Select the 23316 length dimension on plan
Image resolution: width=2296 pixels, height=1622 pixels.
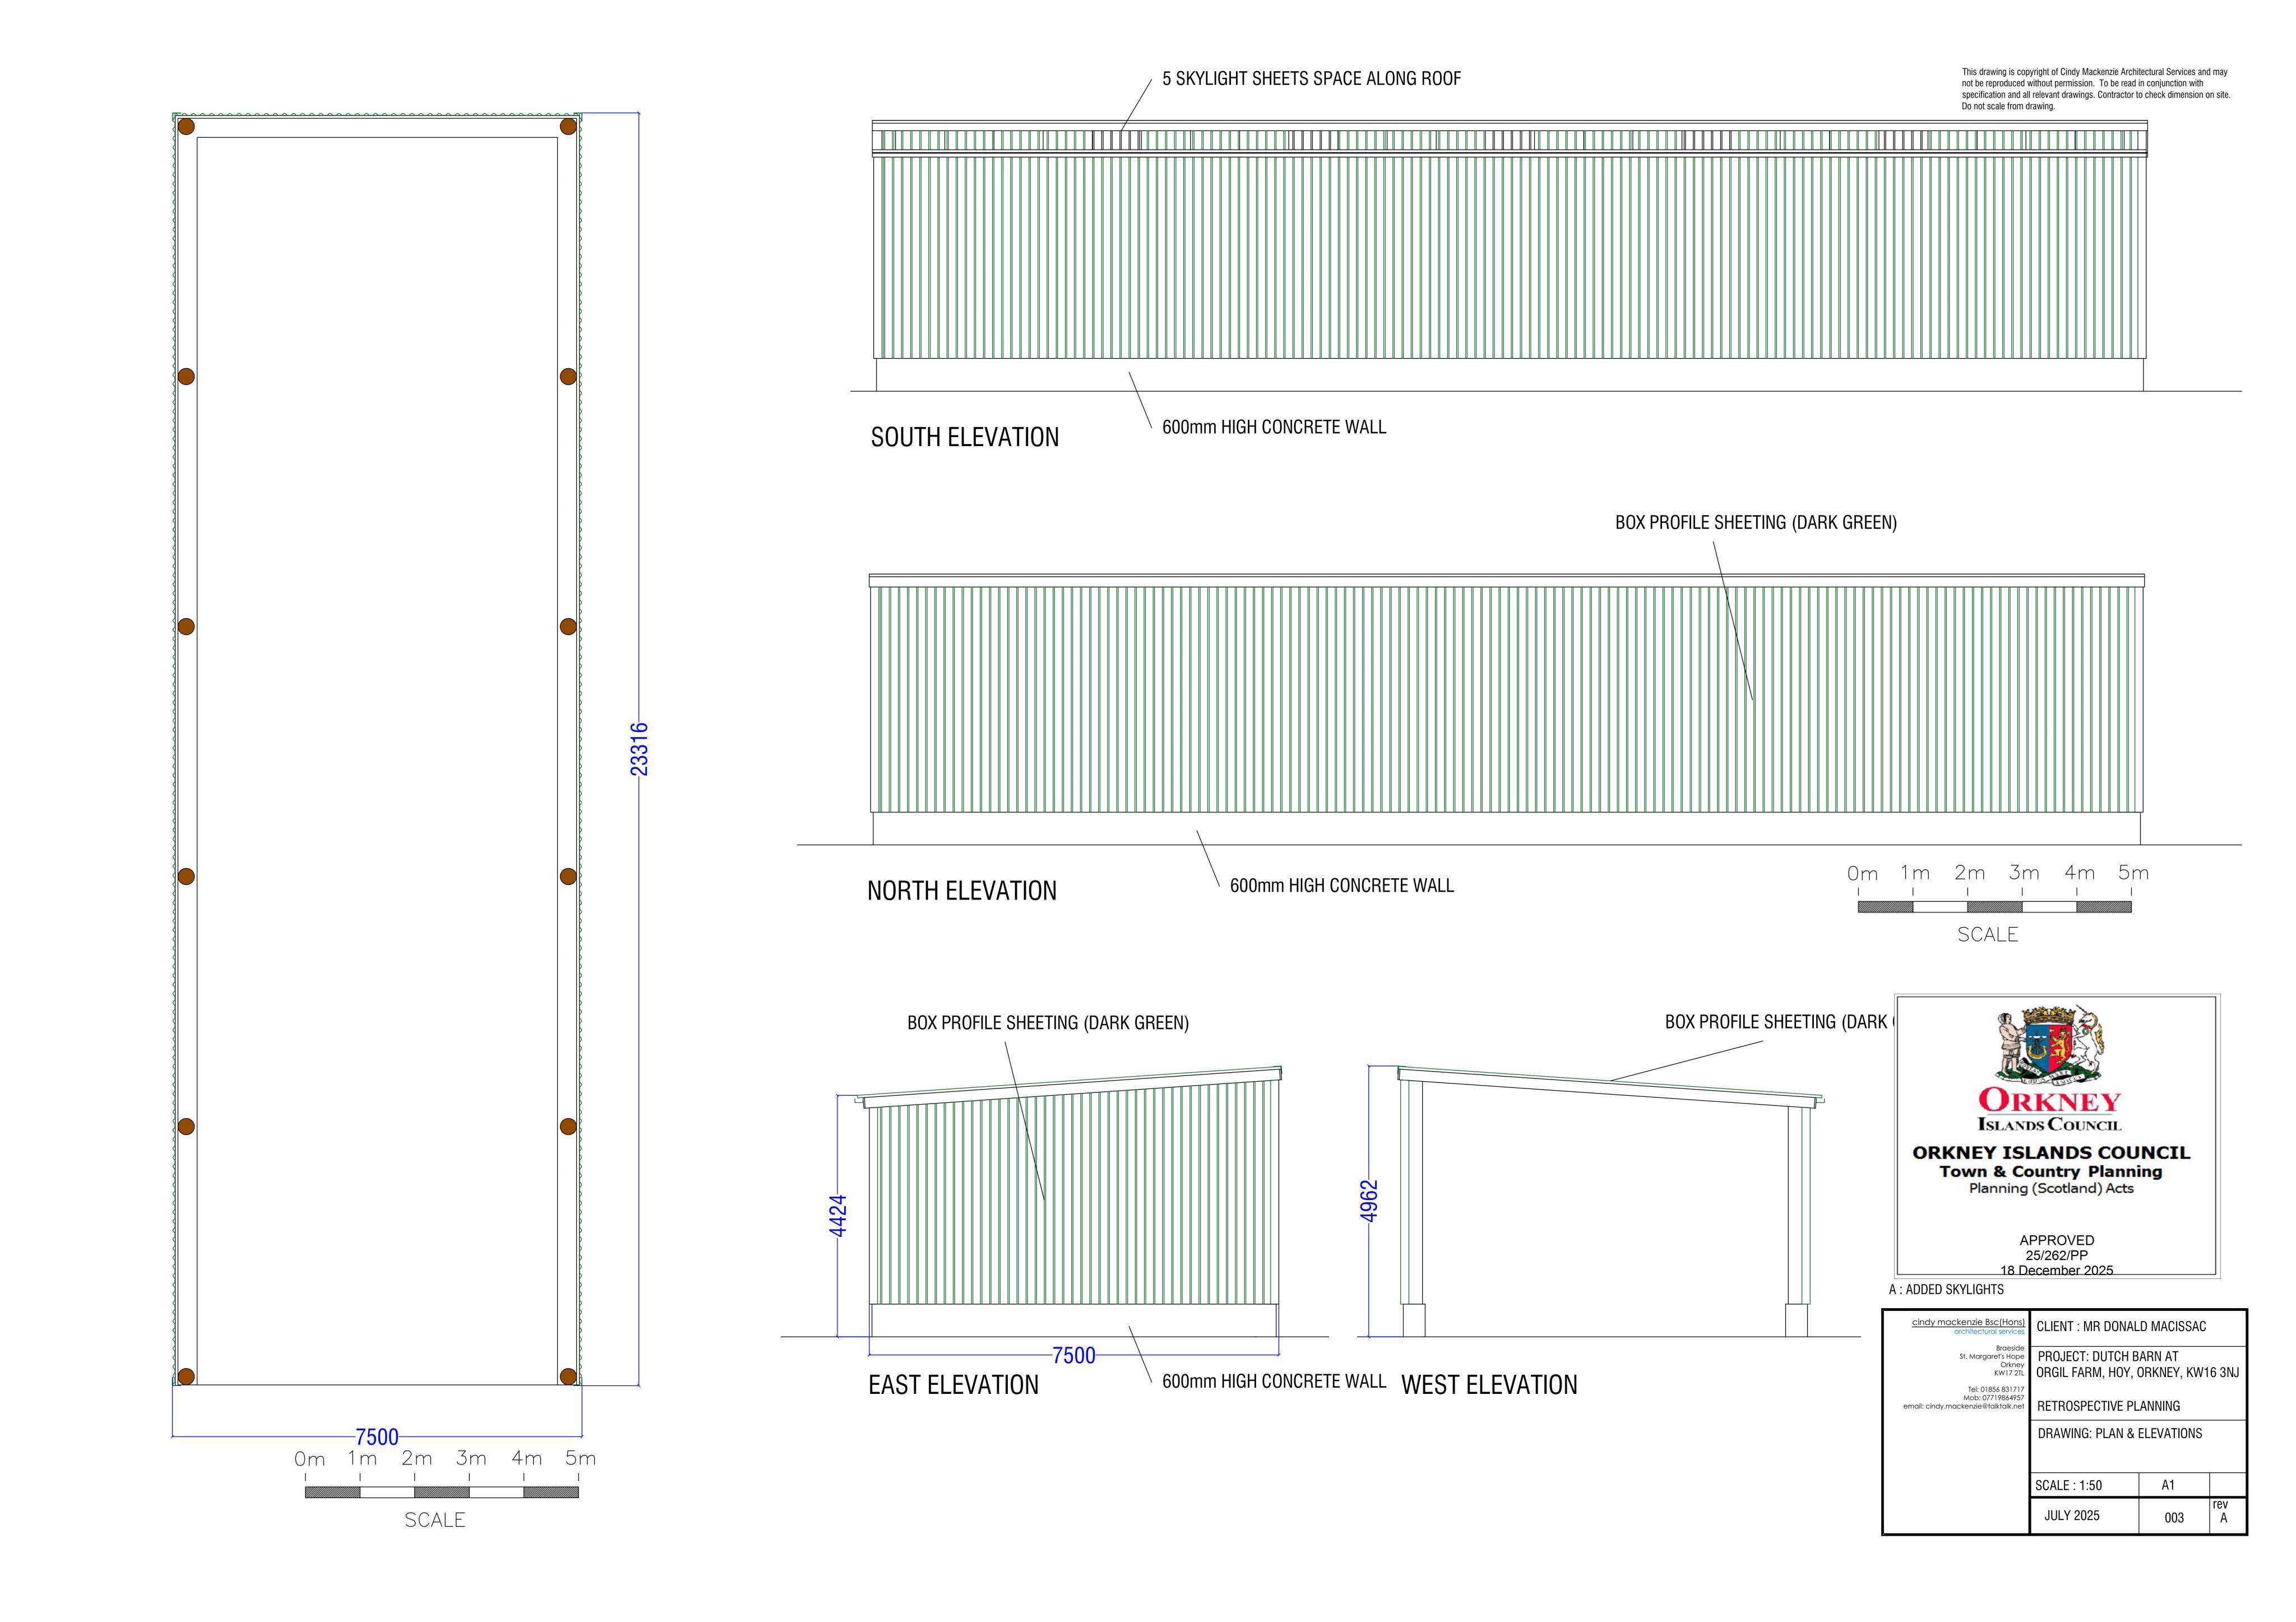click(x=640, y=749)
